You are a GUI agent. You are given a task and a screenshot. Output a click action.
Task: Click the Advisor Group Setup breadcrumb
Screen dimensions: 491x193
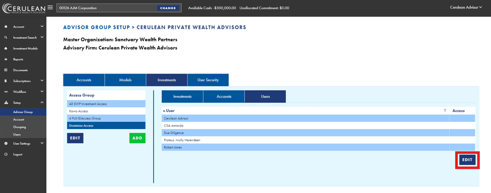pos(97,28)
